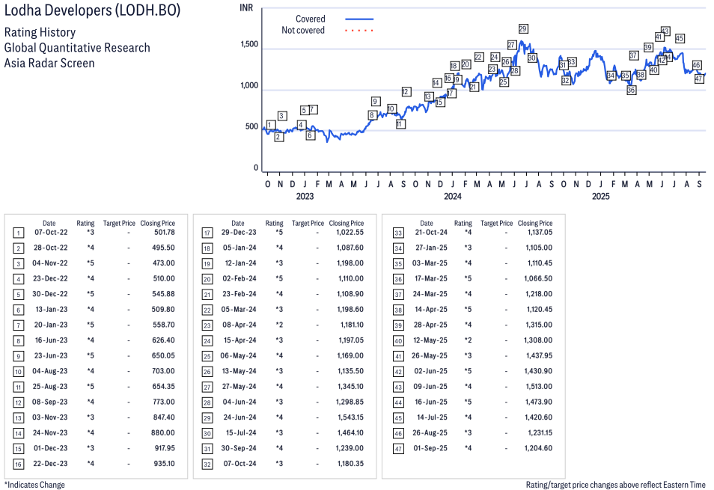This screenshot has width=714, height=490.
Task: Click row index box 16 in first table
Action: [x=18, y=465]
